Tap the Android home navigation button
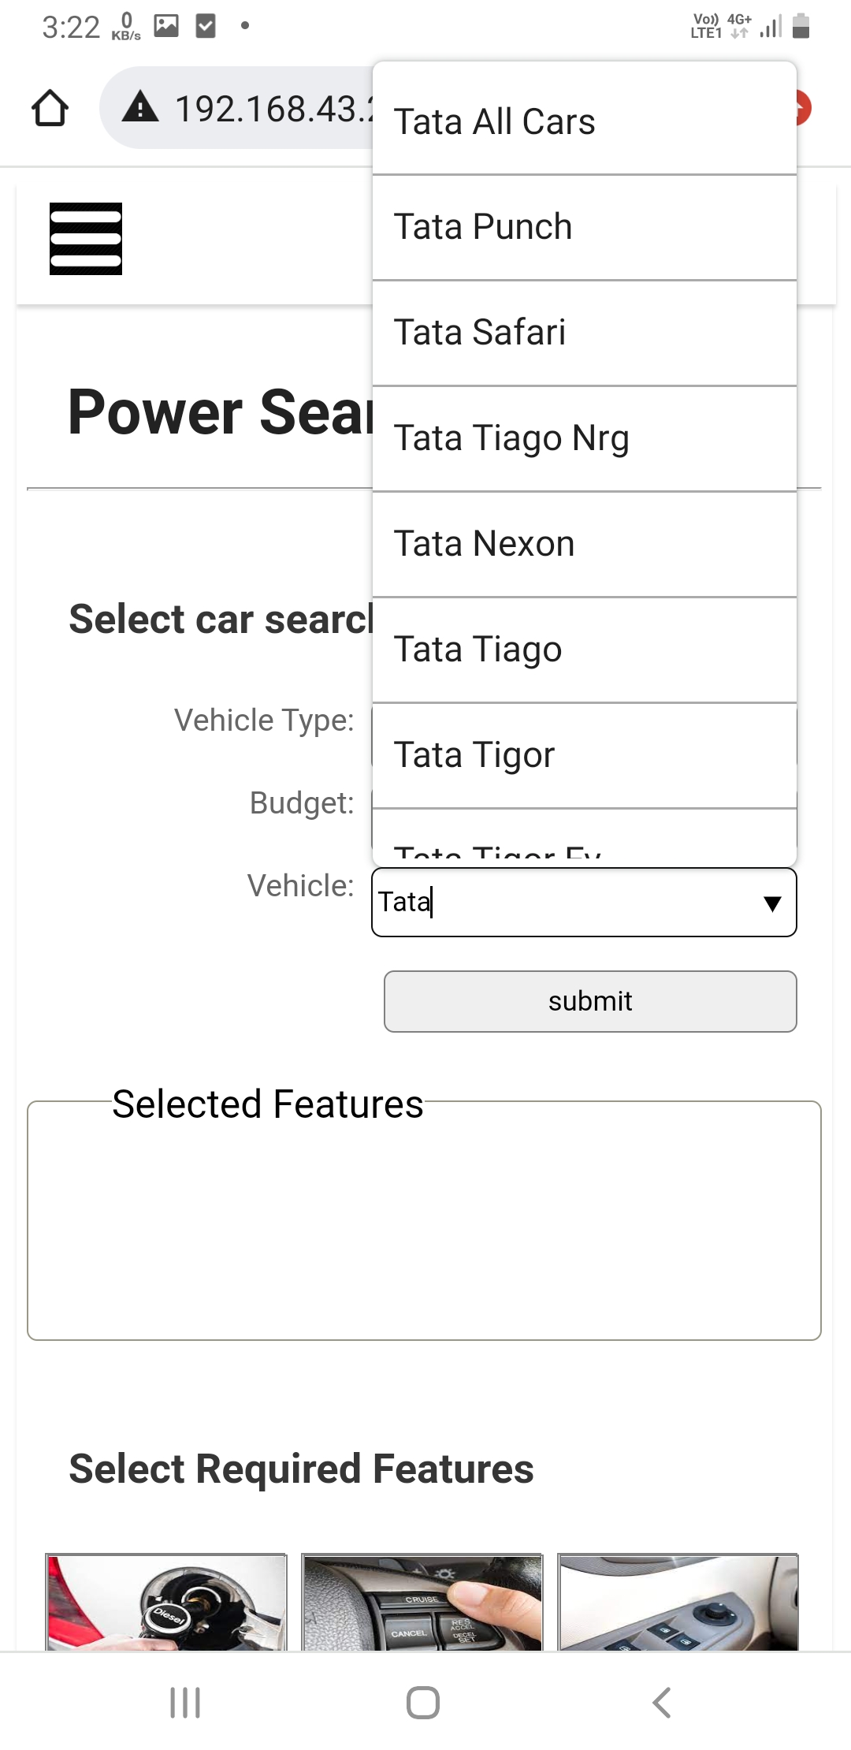This screenshot has width=851, height=1750. click(x=423, y=1703)
